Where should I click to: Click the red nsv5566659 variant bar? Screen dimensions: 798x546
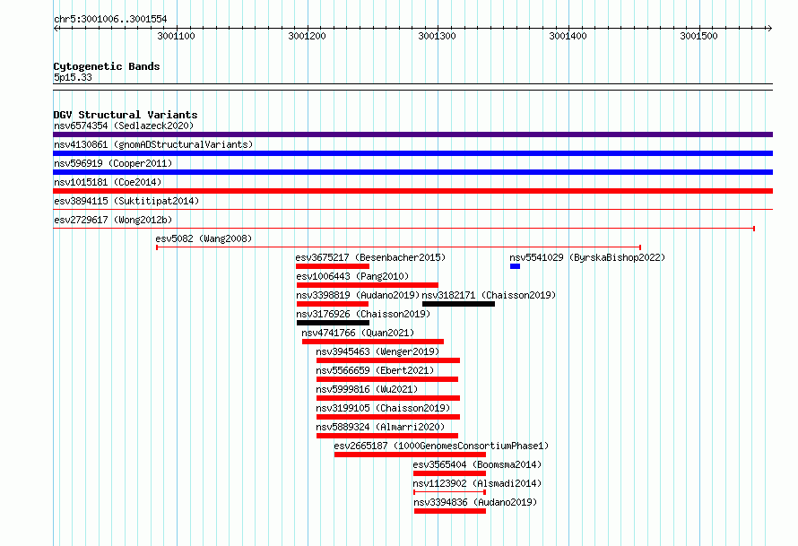pos(387,379)
